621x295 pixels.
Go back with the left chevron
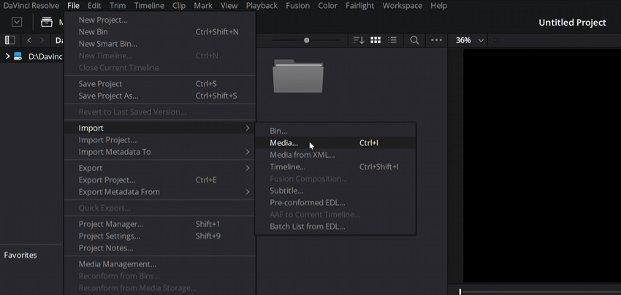(29, 40)
